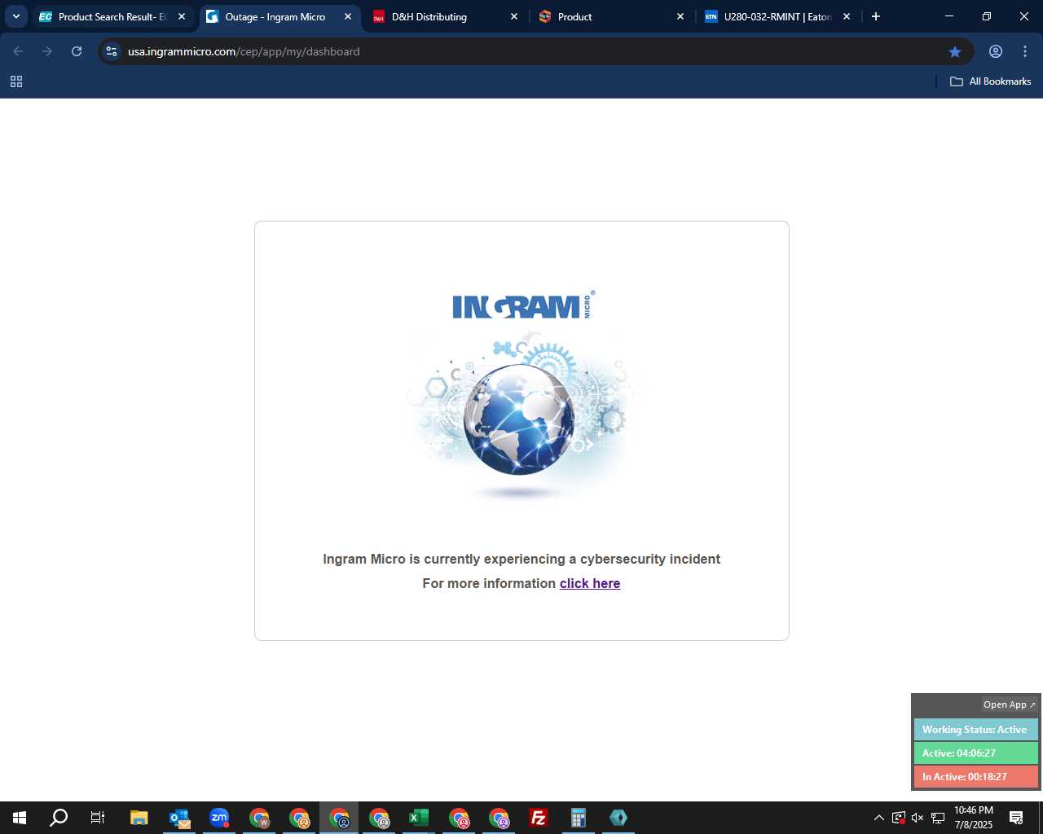Image resolution: width=1043 pixels, height=834 pixels.
Task: Click the Working Status: Active indicator
Action: coord(975,730)
